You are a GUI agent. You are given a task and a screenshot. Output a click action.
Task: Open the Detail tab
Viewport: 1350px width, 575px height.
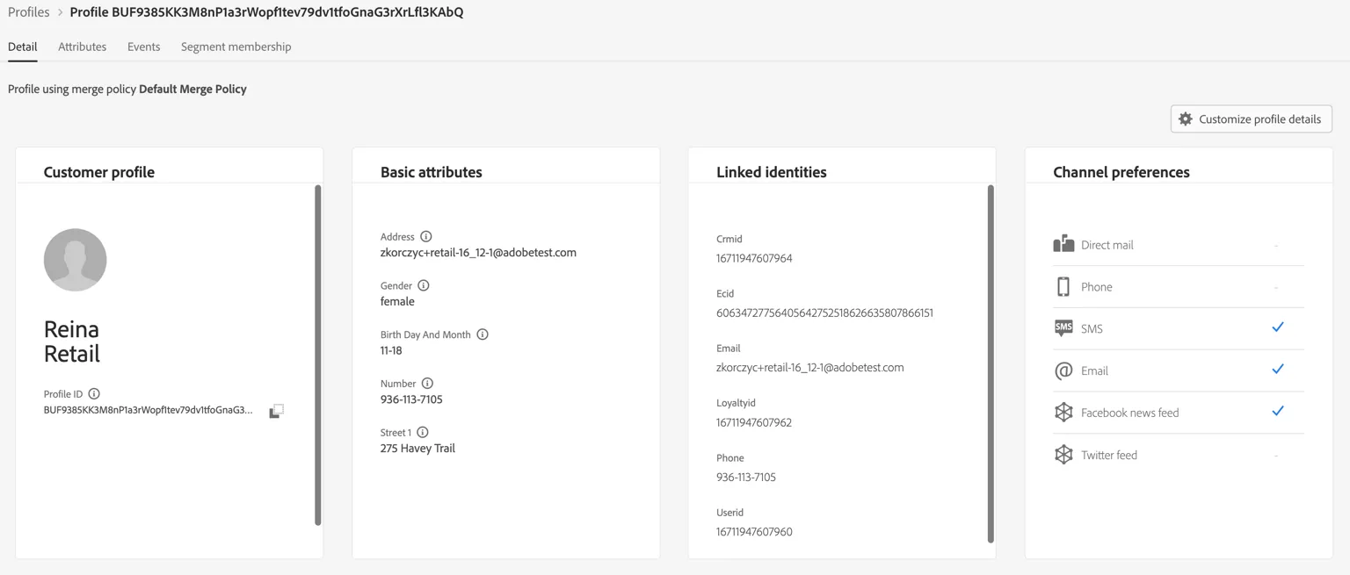point(23,47)
